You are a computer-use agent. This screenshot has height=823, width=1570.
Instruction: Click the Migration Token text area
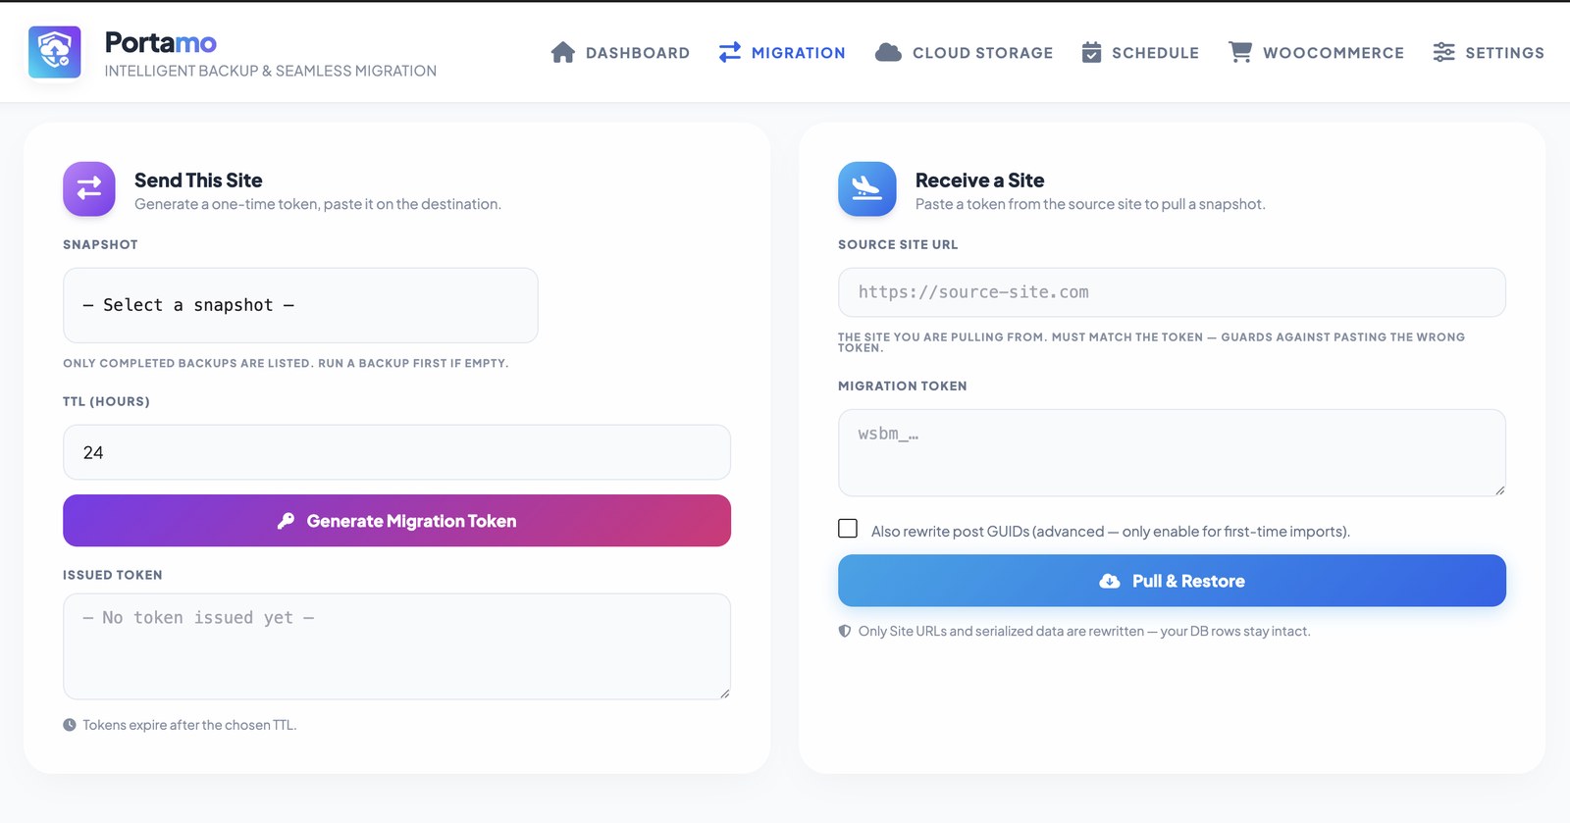coord(1172,452)
